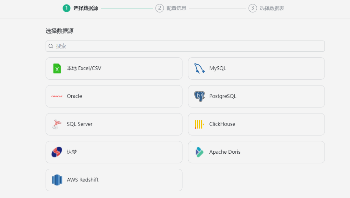Select the MySQL data source label
The width and height of the screenshot is (350, 198).
(x=218, y=68)
